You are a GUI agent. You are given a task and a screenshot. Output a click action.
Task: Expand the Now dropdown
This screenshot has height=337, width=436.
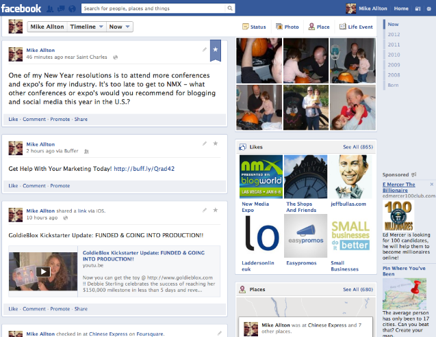119,27
